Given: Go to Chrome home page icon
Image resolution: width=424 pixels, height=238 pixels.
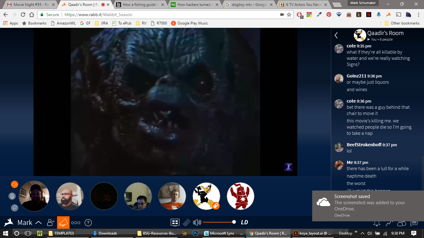Looking at the screenshot, I should (32, 15).
